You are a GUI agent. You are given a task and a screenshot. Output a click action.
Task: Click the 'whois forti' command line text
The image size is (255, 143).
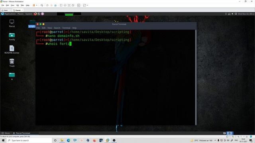(x=59, y=44)
